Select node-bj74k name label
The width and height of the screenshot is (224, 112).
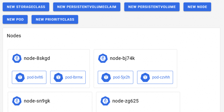point(122,58)
